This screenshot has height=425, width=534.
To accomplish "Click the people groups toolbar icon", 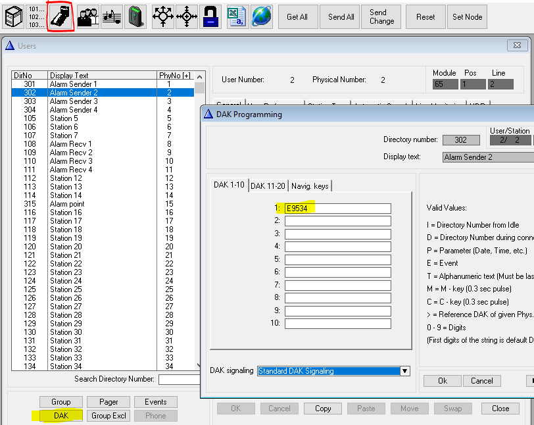I will coord(87,16).
